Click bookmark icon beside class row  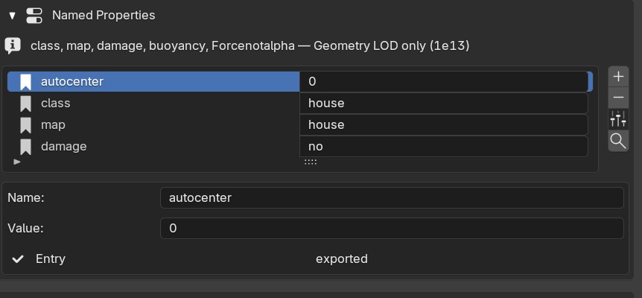(x=26, y=103)
